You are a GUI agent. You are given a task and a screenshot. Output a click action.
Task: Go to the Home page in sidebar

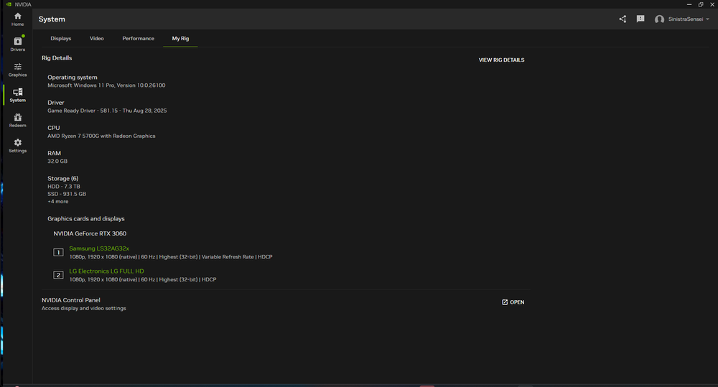(17, 19)
